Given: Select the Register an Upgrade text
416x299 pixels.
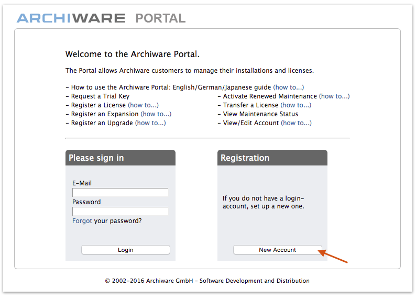Looking at the screenshot, I should pos(102,123).
